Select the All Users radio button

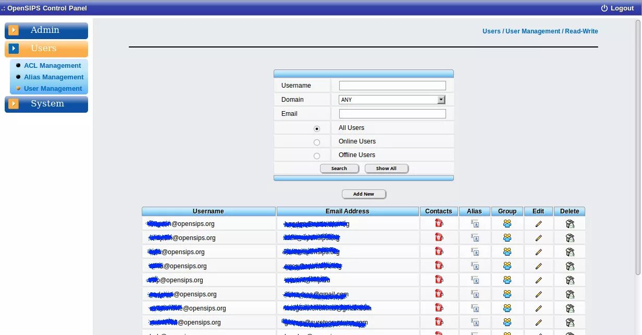pos(317,128)
